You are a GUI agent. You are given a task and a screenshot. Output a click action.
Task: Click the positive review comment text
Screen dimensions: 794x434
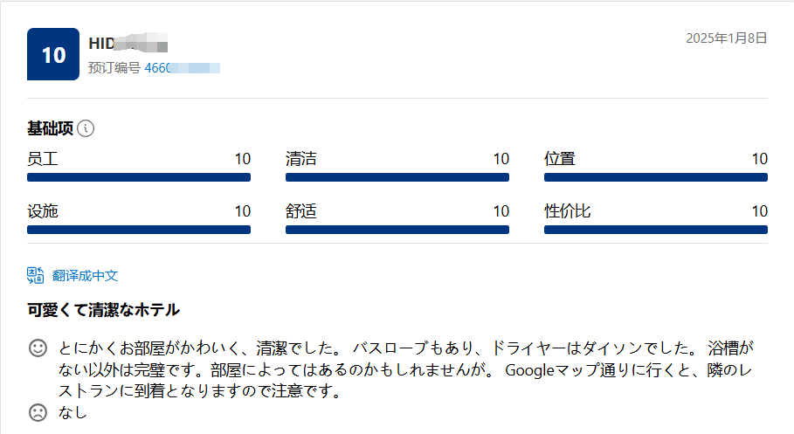click(x=405, y=369)
